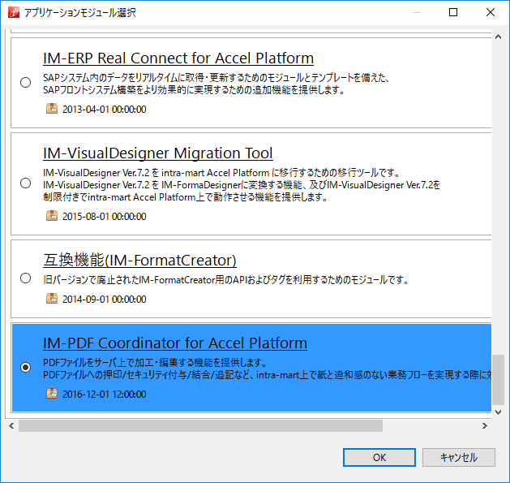Open IM-PDF Coordinator for Accel Platform link
The image size is (510, 483).
point(175,343)
